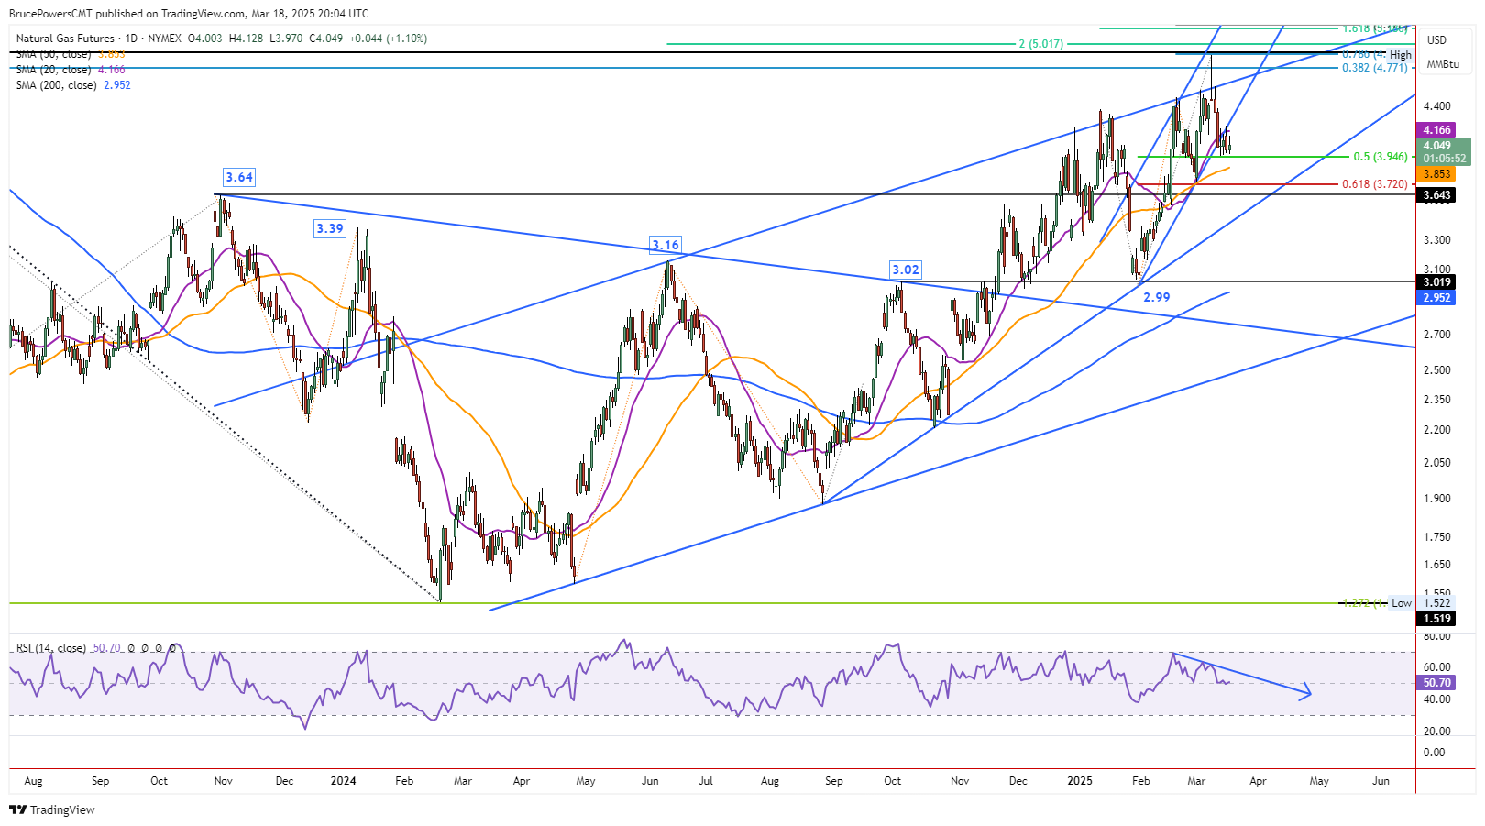This screenshot has height=826, width=1485.
Task: Click the 40.00 RSI scale value
Action: pyautogui.click(x=1436, y=699)
